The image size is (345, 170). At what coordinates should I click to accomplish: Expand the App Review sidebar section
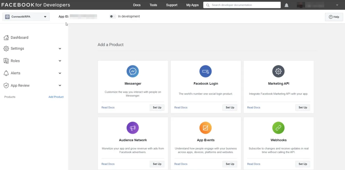click(32, 86)
